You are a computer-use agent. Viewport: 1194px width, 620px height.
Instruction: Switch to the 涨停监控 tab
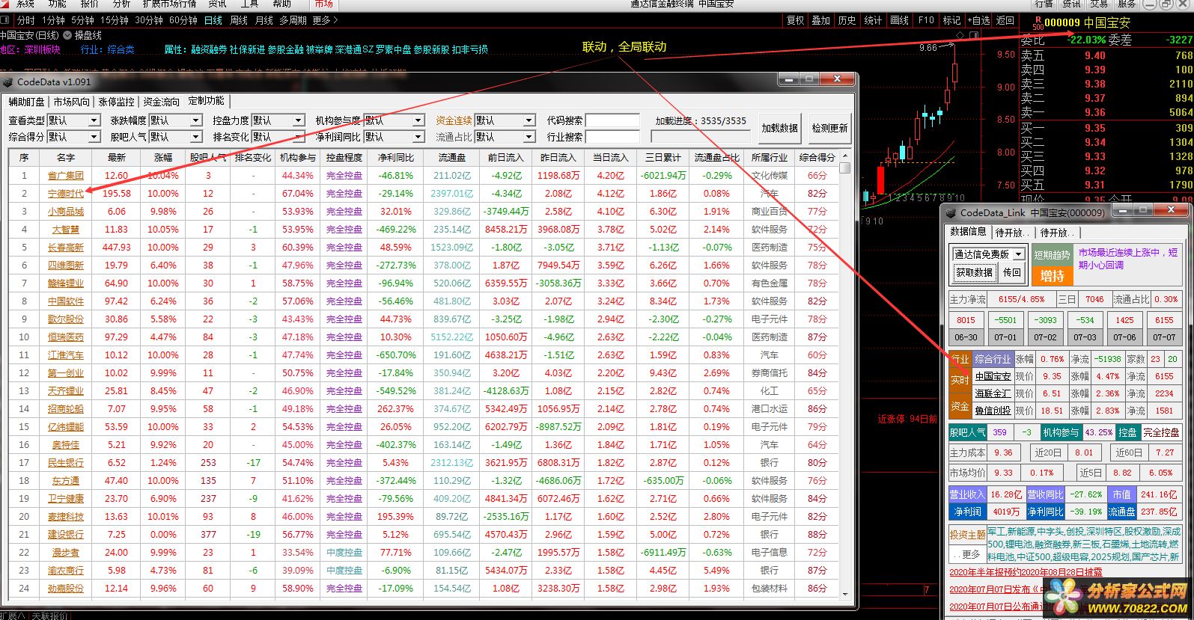click(x=116, y=102)
